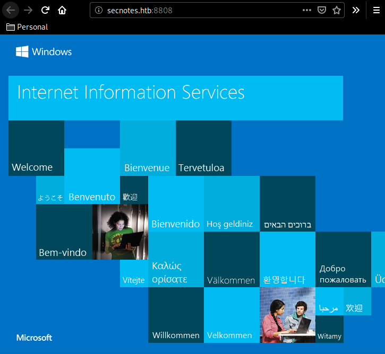Screen dimensions: 385x354
Task: Click the Internet Information Services banner
Action: coord(176,98)
